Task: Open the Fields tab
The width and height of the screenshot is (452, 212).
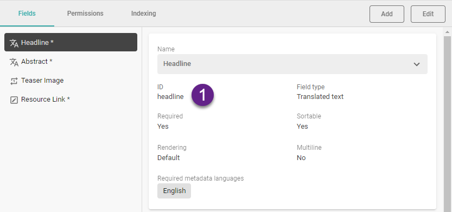Action: click(27, 14)
